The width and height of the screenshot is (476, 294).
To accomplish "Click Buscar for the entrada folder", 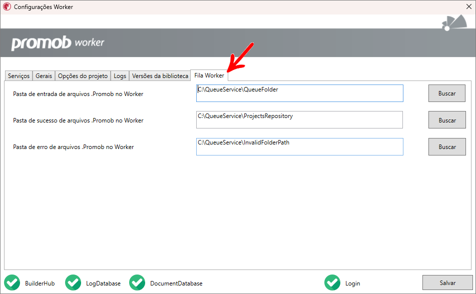I will pyautogui.click(x=447, y=93).
